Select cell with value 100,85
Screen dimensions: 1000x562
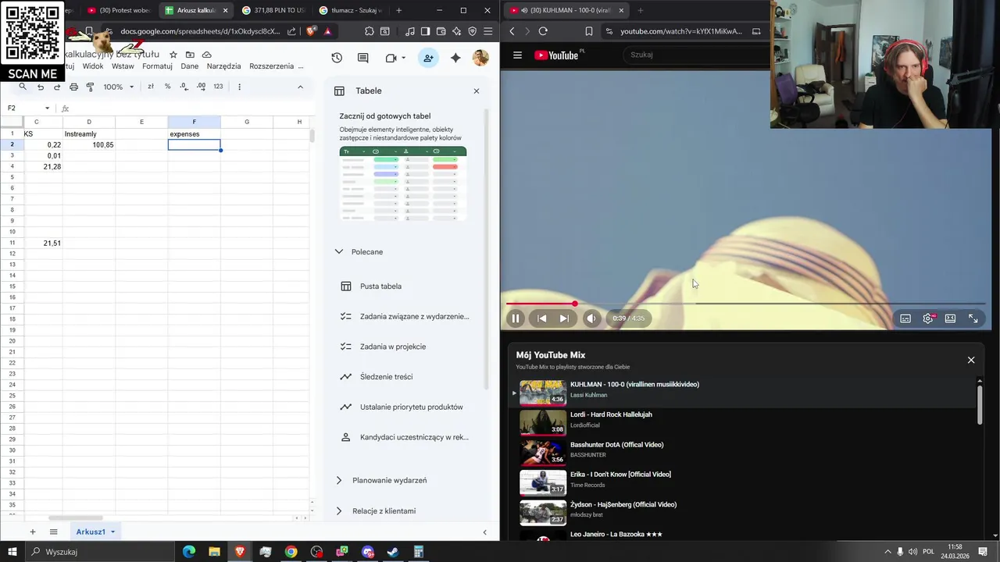[89, 145]
